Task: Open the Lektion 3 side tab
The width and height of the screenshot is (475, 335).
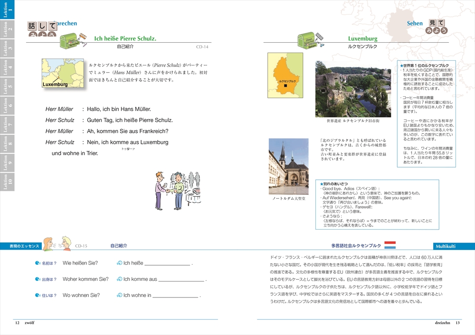Action: pos(7,48)
